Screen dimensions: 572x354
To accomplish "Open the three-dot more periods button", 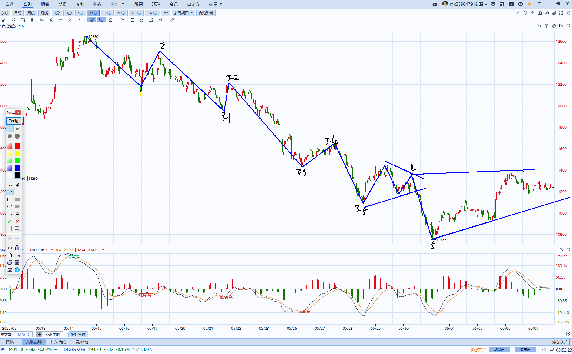I will click(166, 13).
